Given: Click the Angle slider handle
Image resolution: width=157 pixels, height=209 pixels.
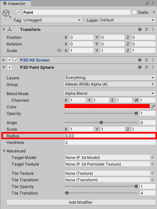Looking at the screenshot, I should click(101, 122).
